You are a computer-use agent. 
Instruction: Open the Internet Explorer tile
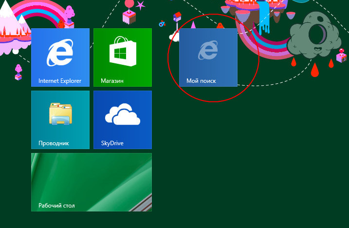(60, 57)
